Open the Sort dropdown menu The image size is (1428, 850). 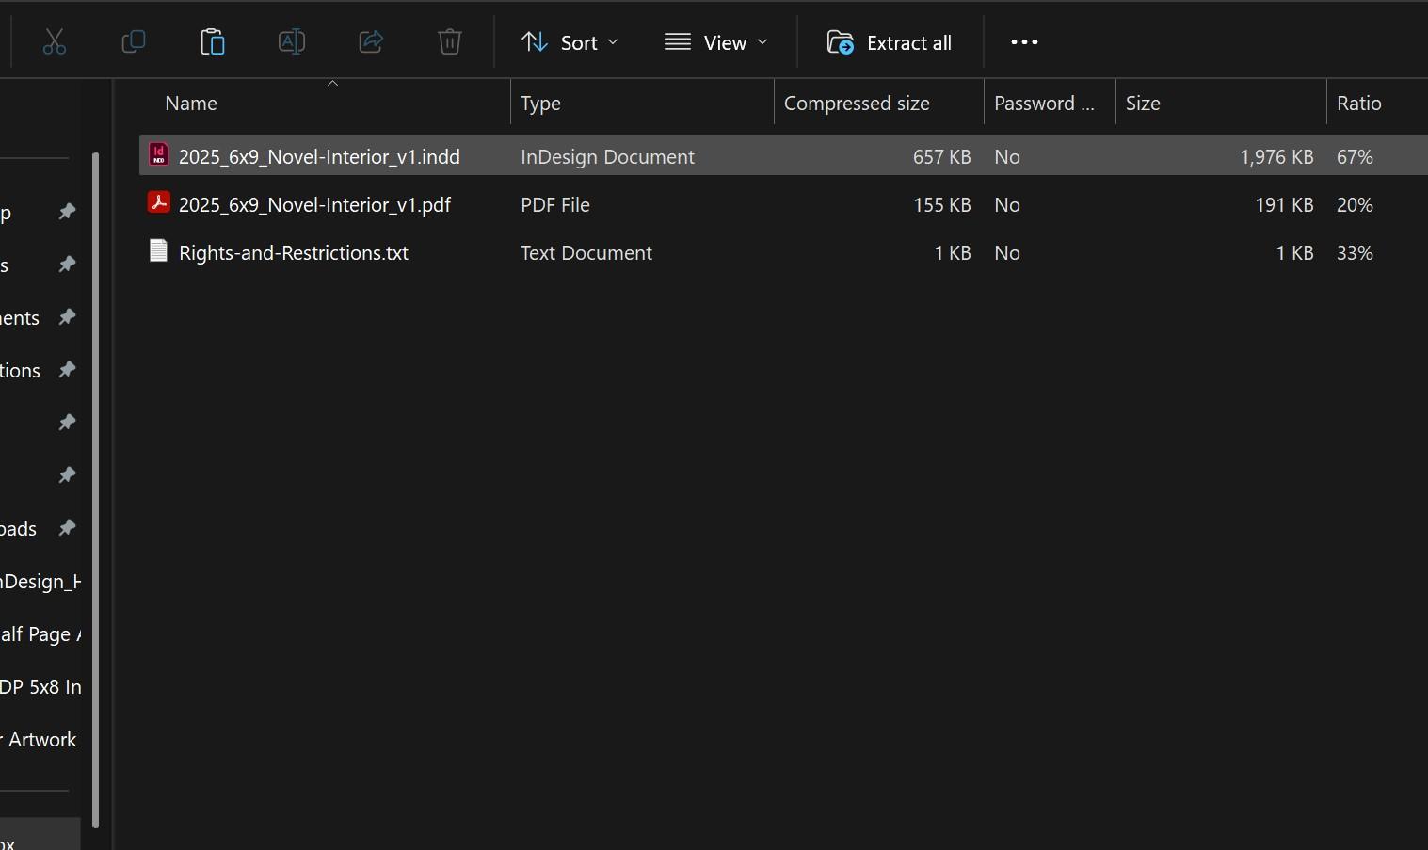pyautogui.click(x=570, y=42)
